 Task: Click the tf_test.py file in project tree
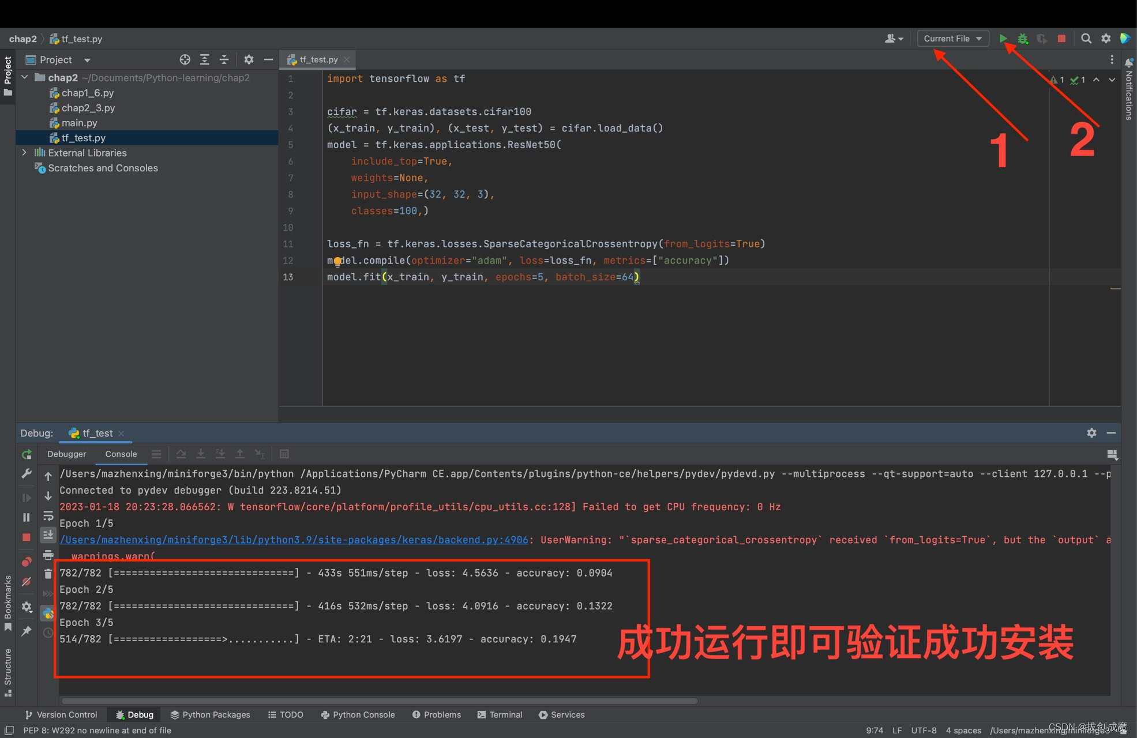tap(82, 137)
